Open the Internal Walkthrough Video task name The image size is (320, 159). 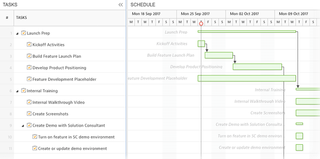tap(58, 102)
